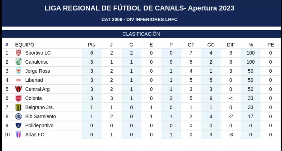The height and width of the screenshot is (151, 282).
Task: Click the Polideportivo team crest
Action: pos(18,125)
